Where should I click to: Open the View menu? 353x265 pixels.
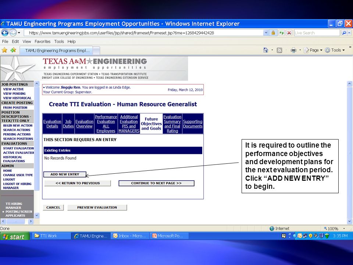coord(26,42)
